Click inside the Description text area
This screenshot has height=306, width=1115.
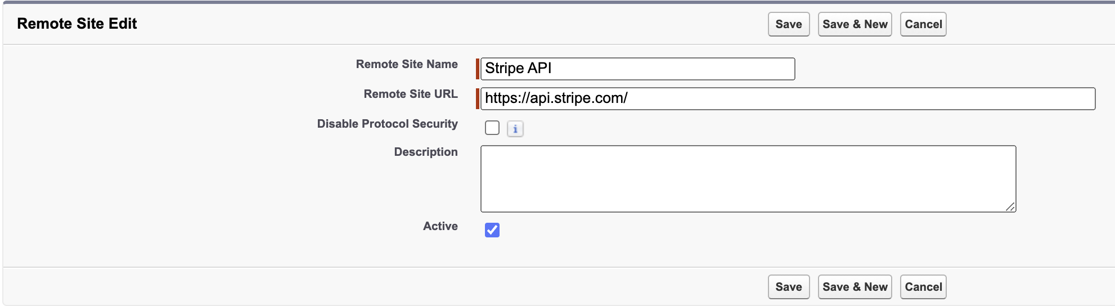point(748,179)
